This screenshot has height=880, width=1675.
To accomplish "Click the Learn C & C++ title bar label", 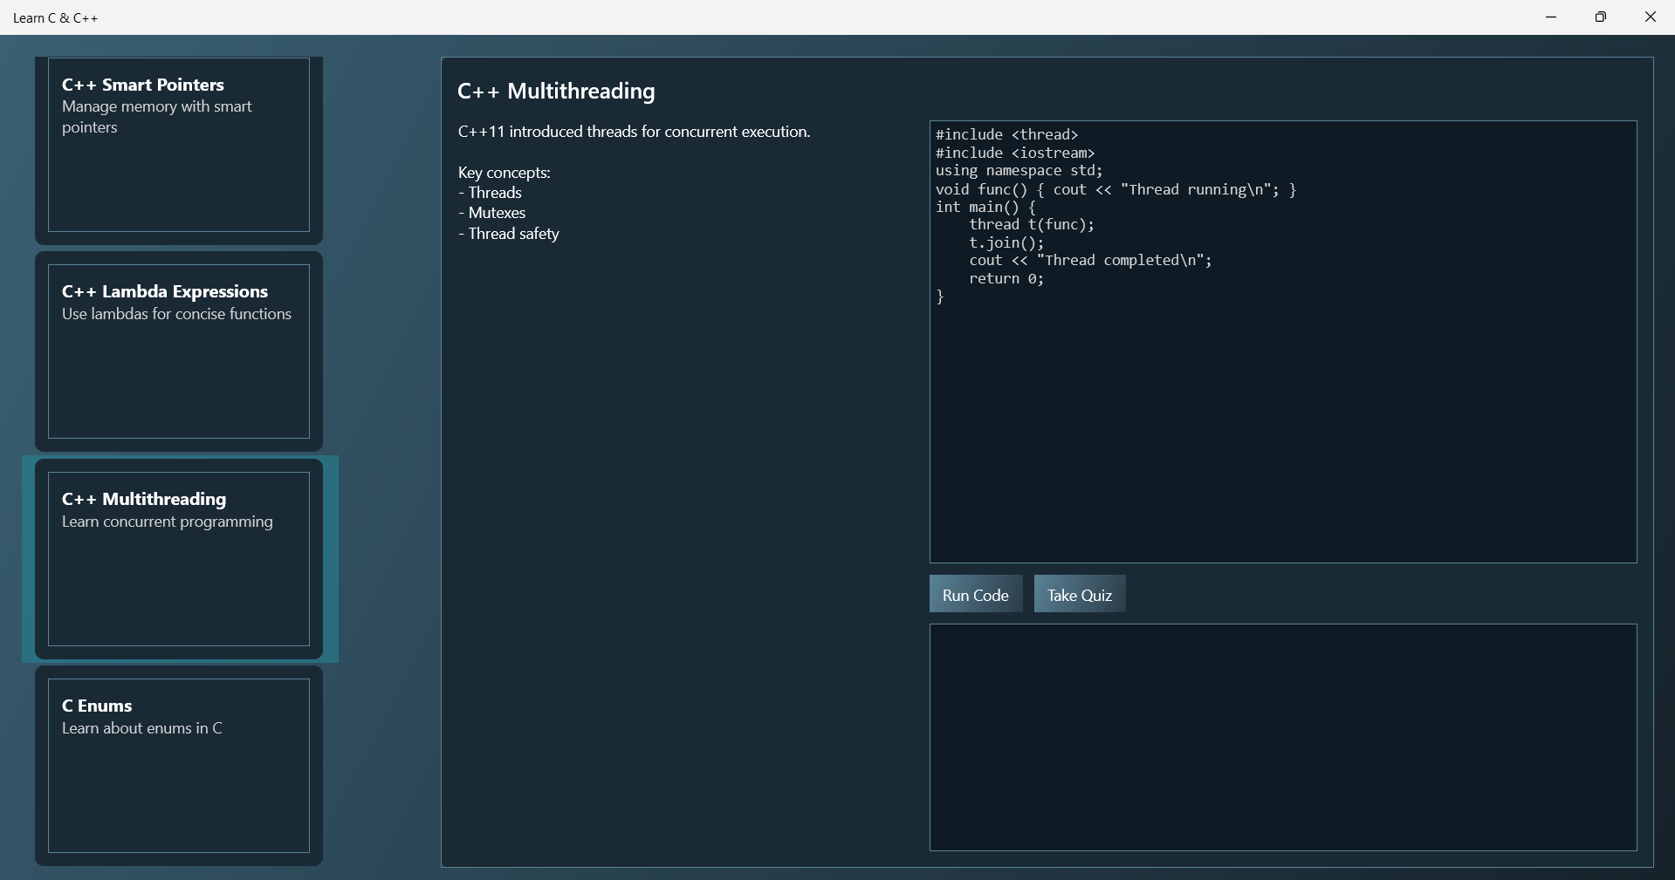I will click(x=55, y=17).
